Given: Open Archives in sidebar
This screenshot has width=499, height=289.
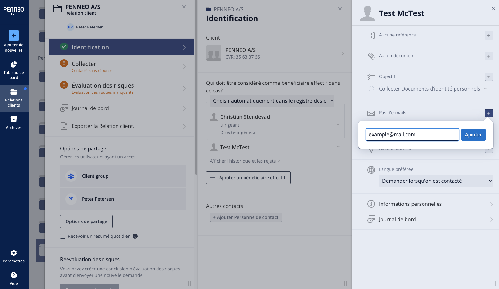Looking at the screenshot, I should click(x=14, y=123).
